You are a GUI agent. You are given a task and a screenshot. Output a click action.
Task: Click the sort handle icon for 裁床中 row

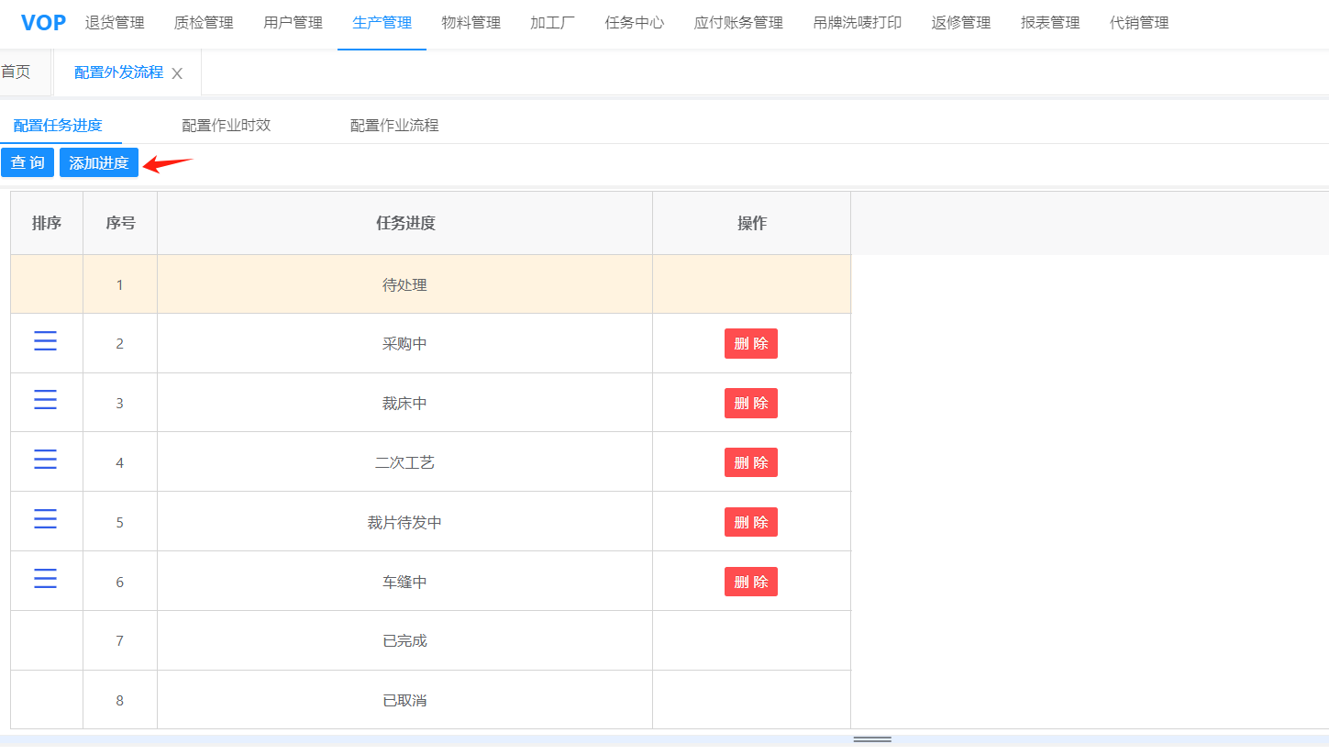[45, 401]
